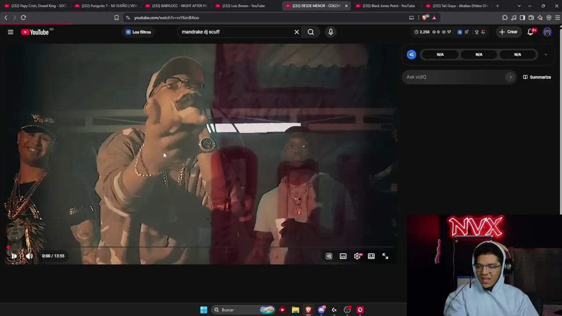The width and height of the screenshot is (562, 316).
Task: Open vidIQ Los filtros button
Action: [x=138, y=32]
